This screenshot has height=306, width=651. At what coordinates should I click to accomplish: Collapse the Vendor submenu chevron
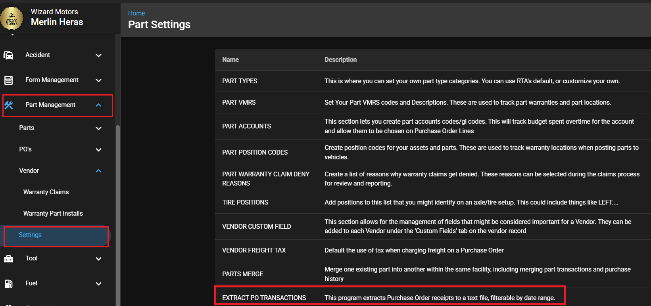click(98, 171)
